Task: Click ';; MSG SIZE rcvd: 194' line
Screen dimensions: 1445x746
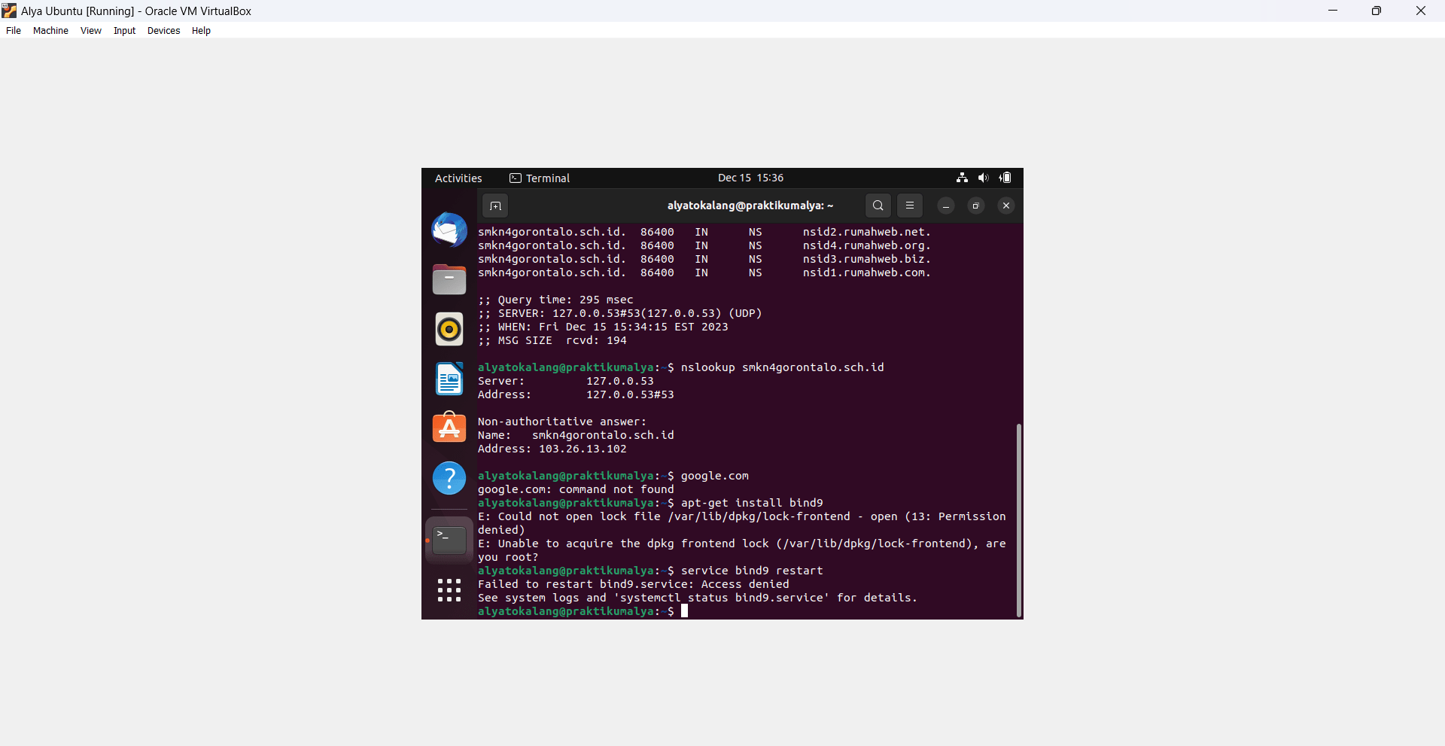Action: coord(552,341)
